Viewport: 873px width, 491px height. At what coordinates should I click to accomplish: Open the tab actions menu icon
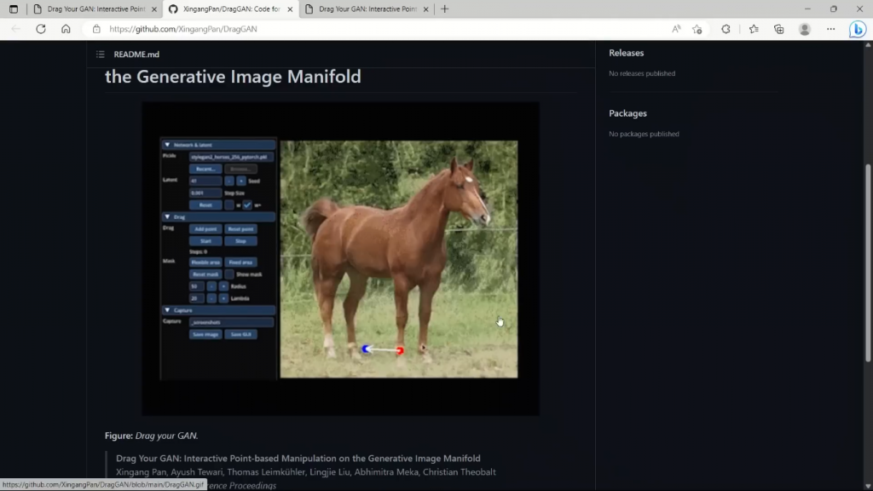[x=14, y=9]
